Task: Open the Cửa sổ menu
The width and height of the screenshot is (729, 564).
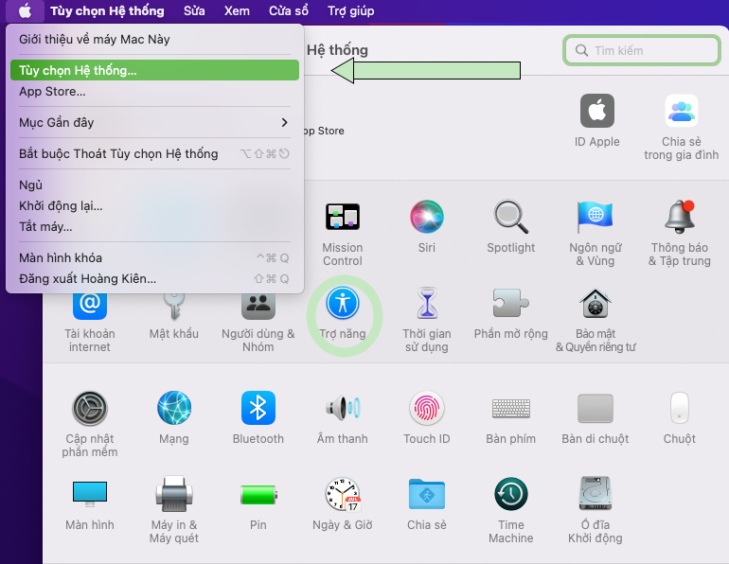Action: coord(288,10)
